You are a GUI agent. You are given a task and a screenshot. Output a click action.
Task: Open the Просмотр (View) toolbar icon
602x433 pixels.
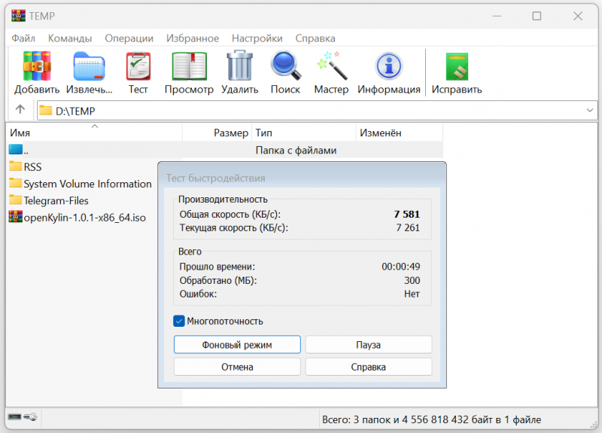tap(189, 66)
